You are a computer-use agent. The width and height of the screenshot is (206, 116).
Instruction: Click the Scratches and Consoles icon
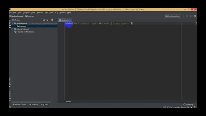15,32
